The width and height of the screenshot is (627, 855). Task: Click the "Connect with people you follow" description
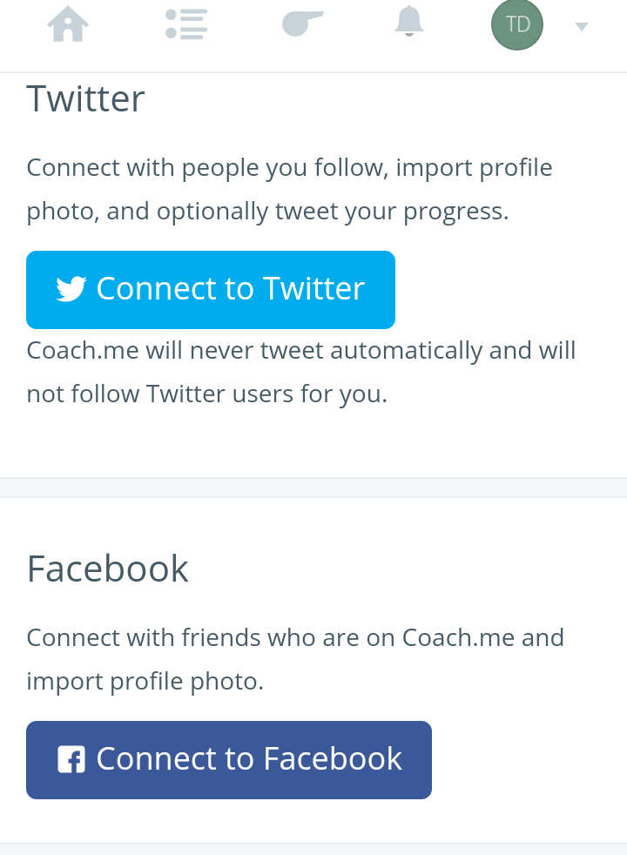pos(289,167)
